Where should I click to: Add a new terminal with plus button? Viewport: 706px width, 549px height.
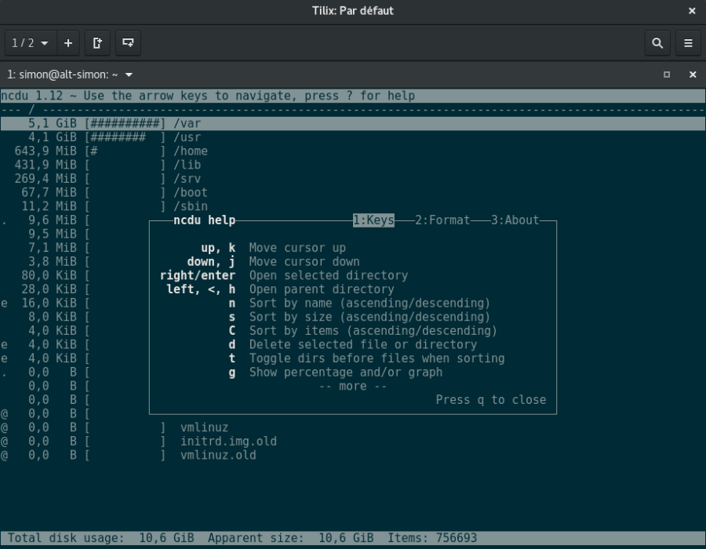(68, 43)
